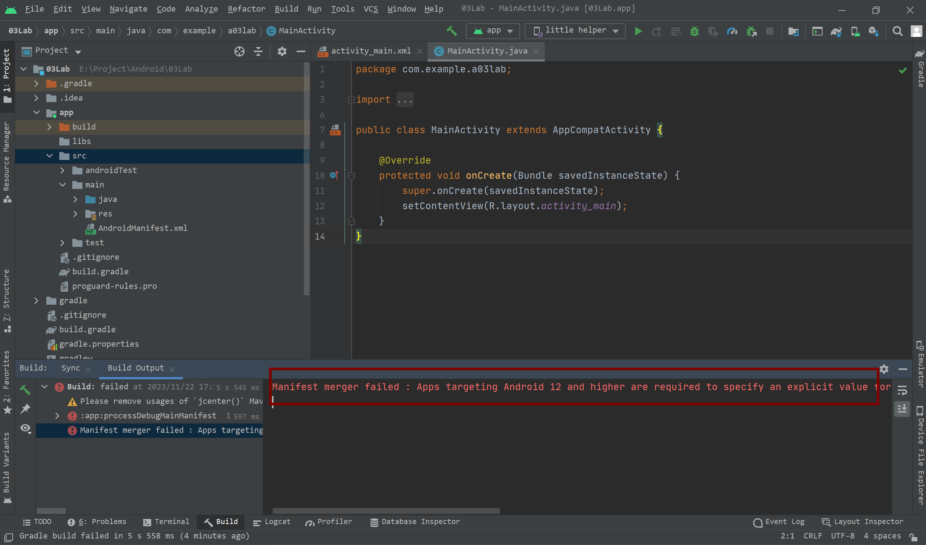Screen dimensions: 926x545
Task: Click Collapse All icon in Project panel
Action: [x=258, y=51]
